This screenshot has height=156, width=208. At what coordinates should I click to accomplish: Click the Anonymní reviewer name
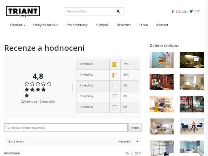12,153
